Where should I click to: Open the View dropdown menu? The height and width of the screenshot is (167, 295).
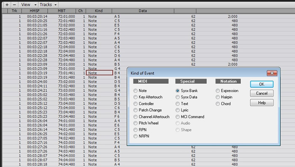[29, 5]
